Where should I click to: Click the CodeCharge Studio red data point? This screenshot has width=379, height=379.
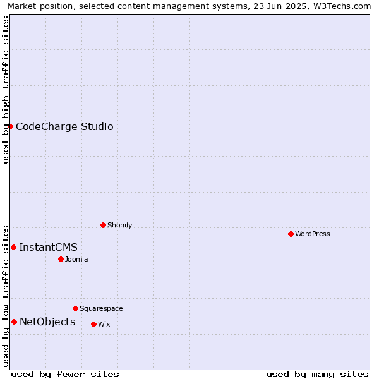click(10, 127)
